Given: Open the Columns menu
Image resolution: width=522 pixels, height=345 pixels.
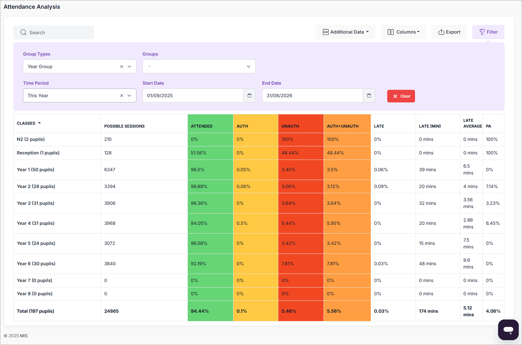Looking at the screenshot, I should click(x=403, y=32).
